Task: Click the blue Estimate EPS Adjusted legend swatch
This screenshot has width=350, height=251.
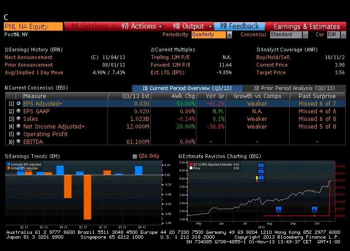Action: point(9,164)
